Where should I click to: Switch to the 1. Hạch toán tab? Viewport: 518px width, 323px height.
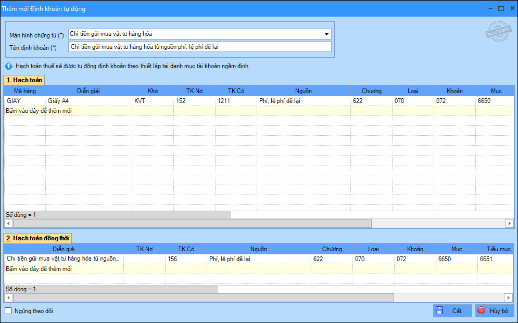tap(24, 80)
